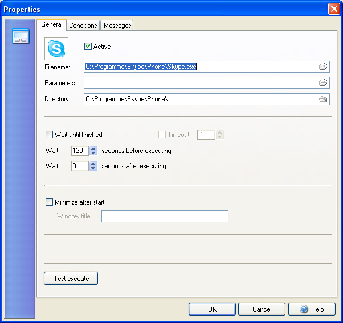This screenshot has height=323, width=343.
Task: Browse for folder in Directory field
Action: click(x=323, y=99)
